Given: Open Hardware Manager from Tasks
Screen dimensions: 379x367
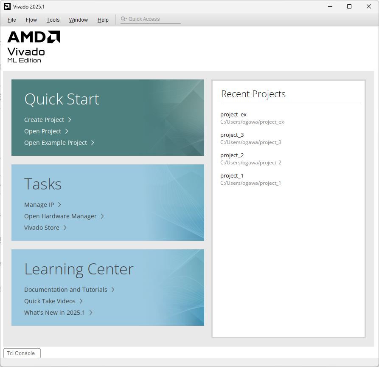Looking at the screenshot, I should coord(60,216).
